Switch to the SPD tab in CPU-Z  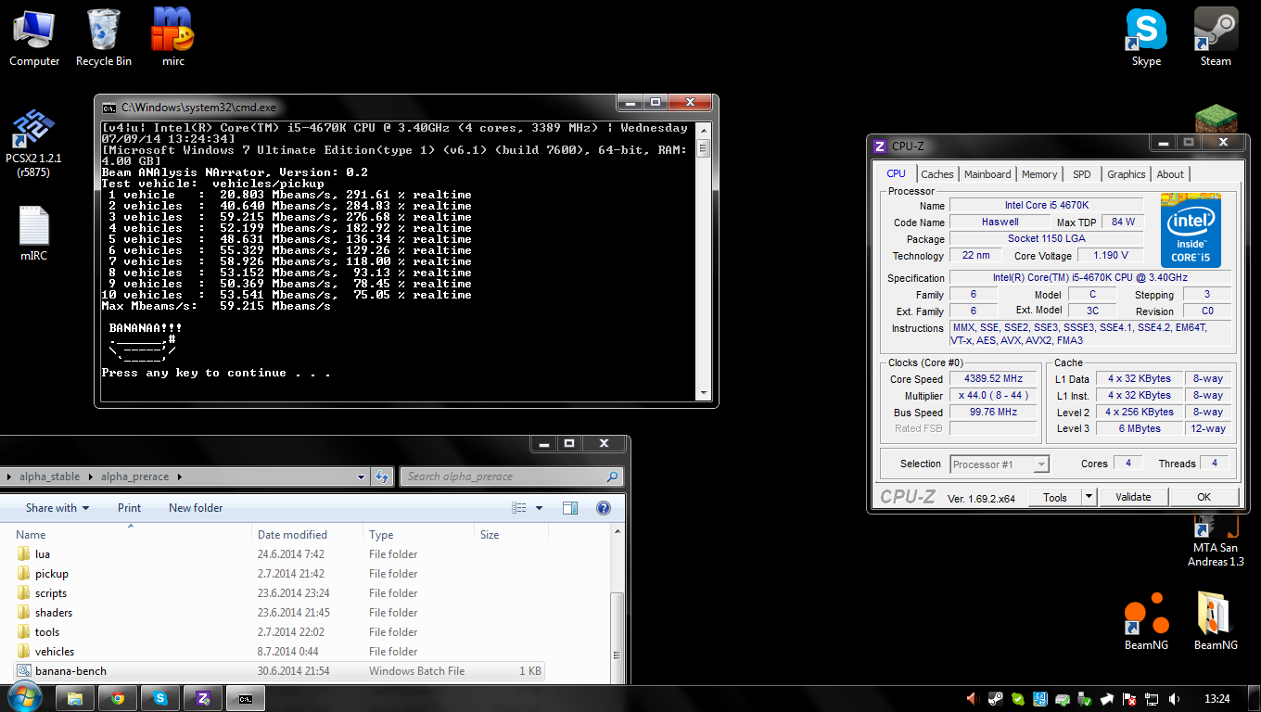click(1082, 174)
